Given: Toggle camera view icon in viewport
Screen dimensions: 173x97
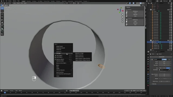Looking at the screenshot, I should [122, 19].
